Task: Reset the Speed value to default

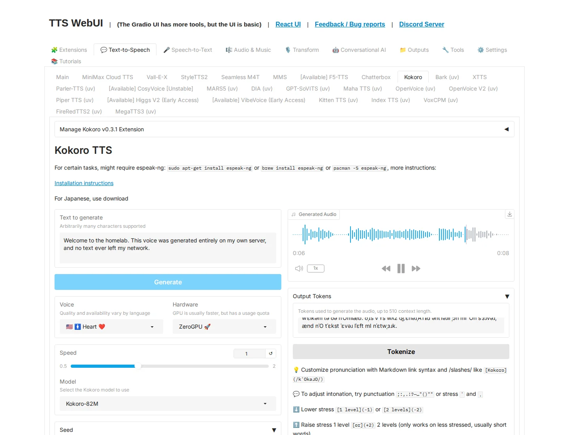Action: point(271,354)
